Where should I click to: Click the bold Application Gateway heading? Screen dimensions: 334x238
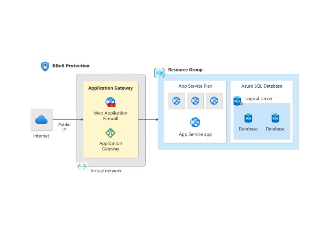tap(110, 88)
